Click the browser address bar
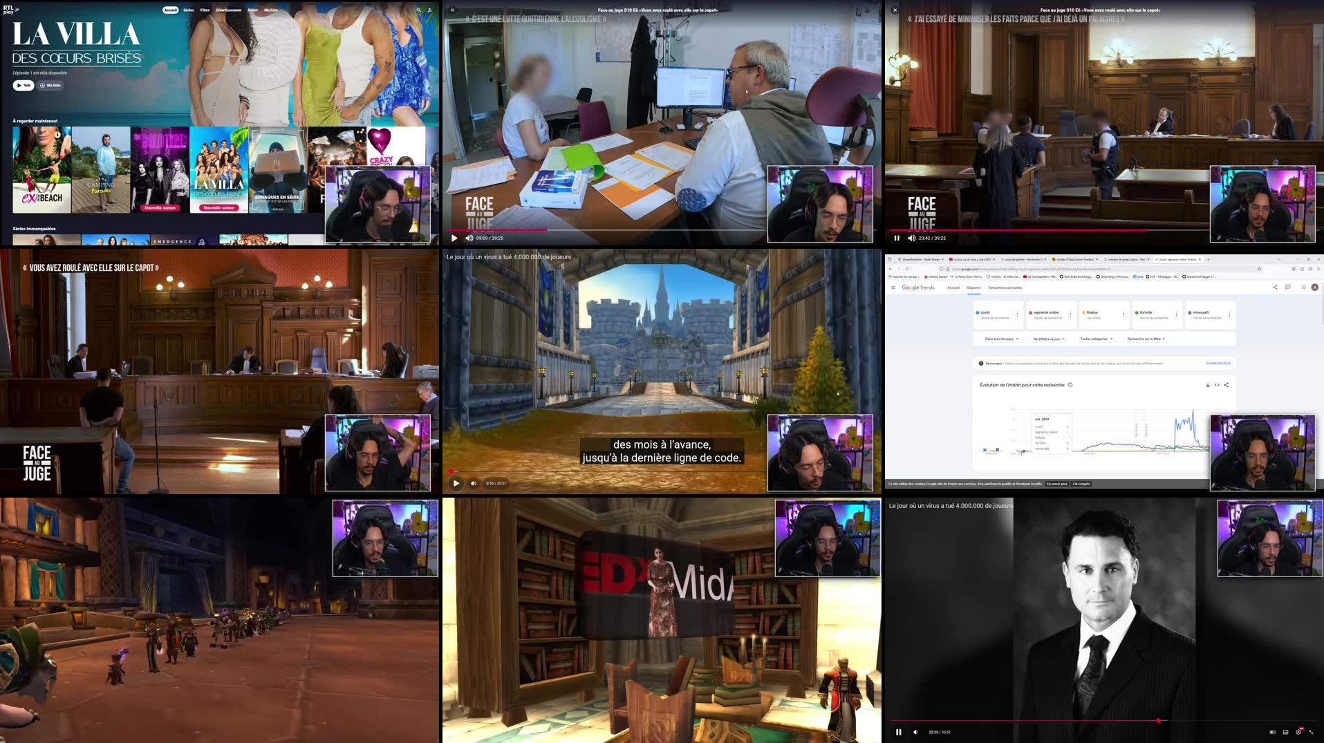The width and height of the screenshot is (1324, 743). click(1099, 269)
